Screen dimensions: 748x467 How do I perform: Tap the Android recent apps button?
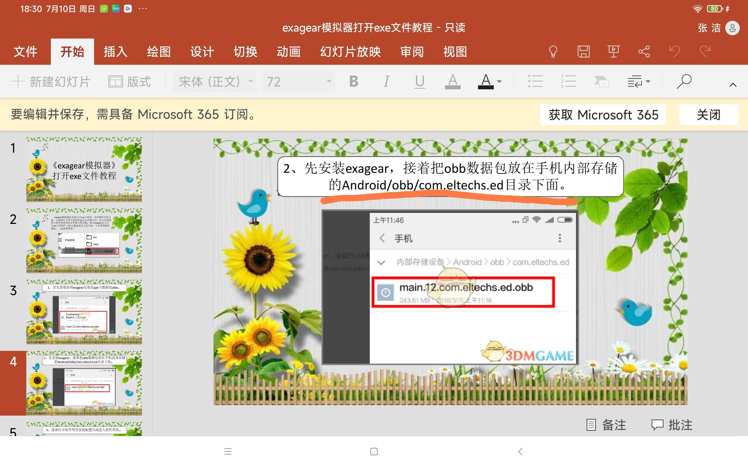(x=228, y=452)
